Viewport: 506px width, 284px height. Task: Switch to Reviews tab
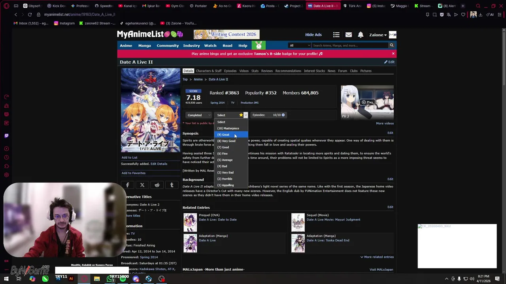[267, 71]
